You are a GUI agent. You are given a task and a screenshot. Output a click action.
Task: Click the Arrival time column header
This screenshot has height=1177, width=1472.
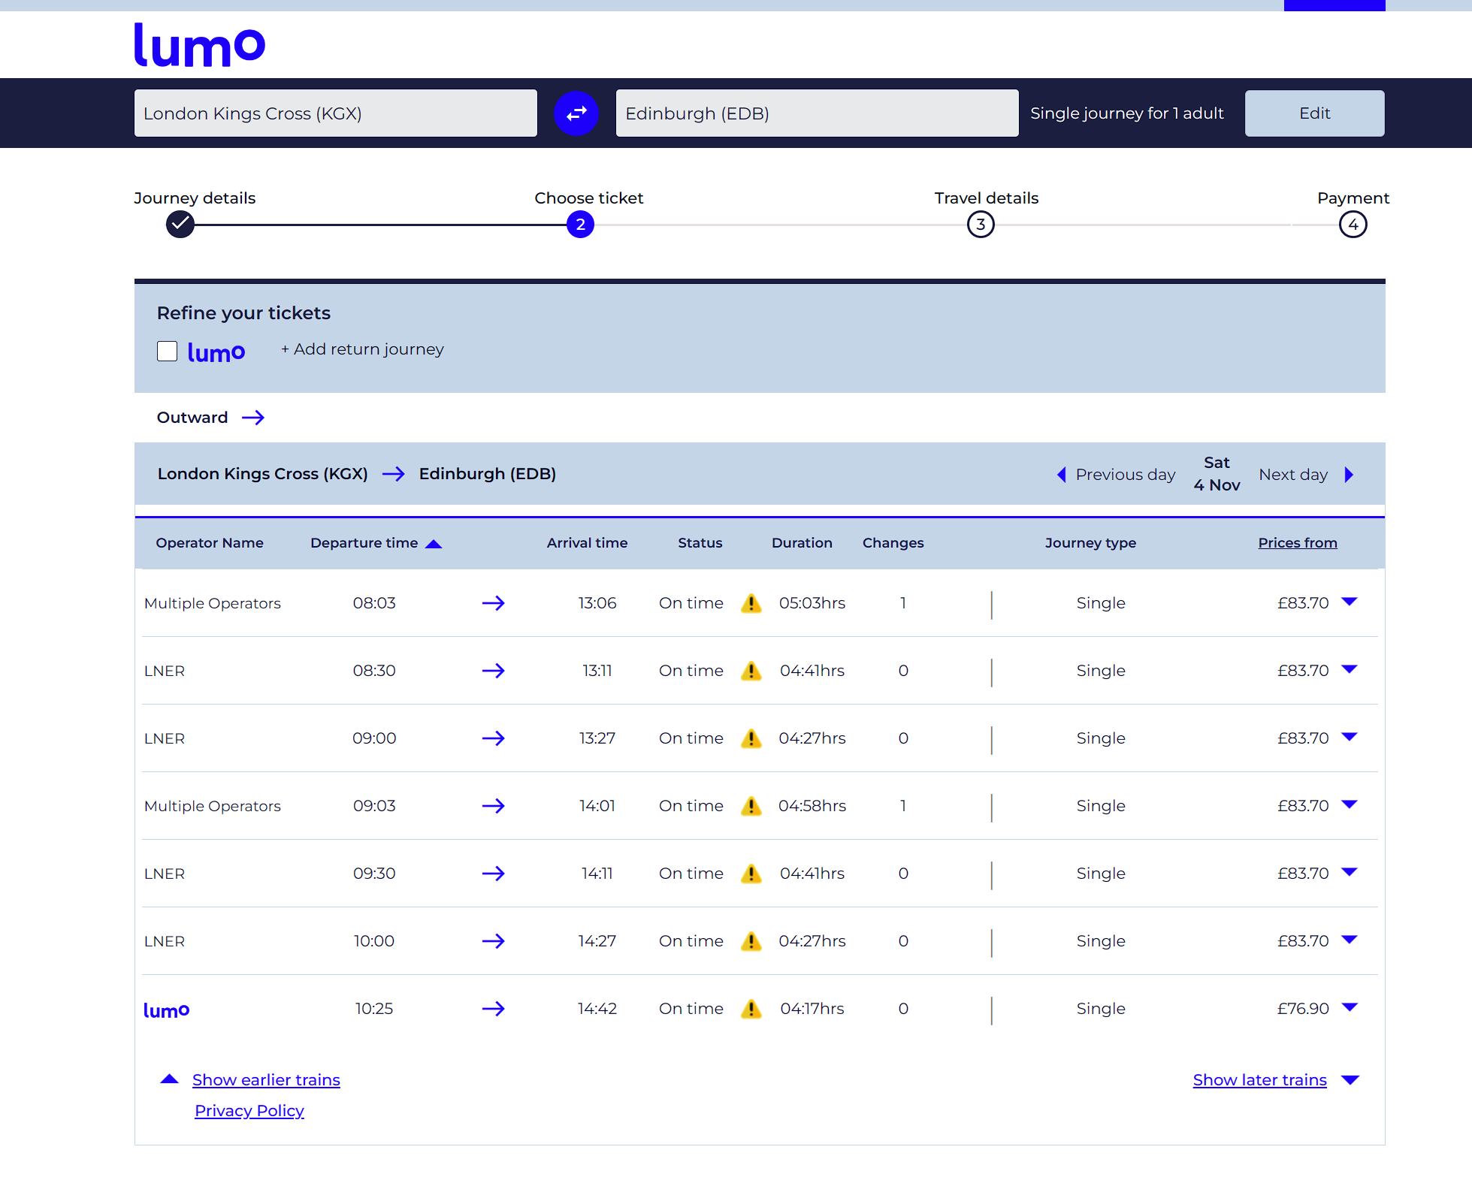coord(587,543)
